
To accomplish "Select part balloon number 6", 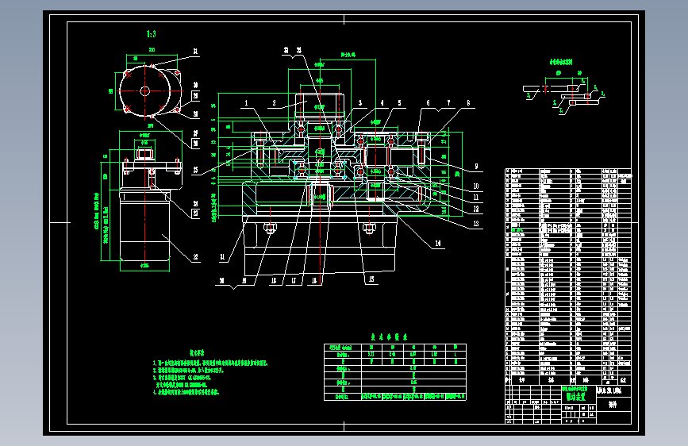I will point(429,103).
